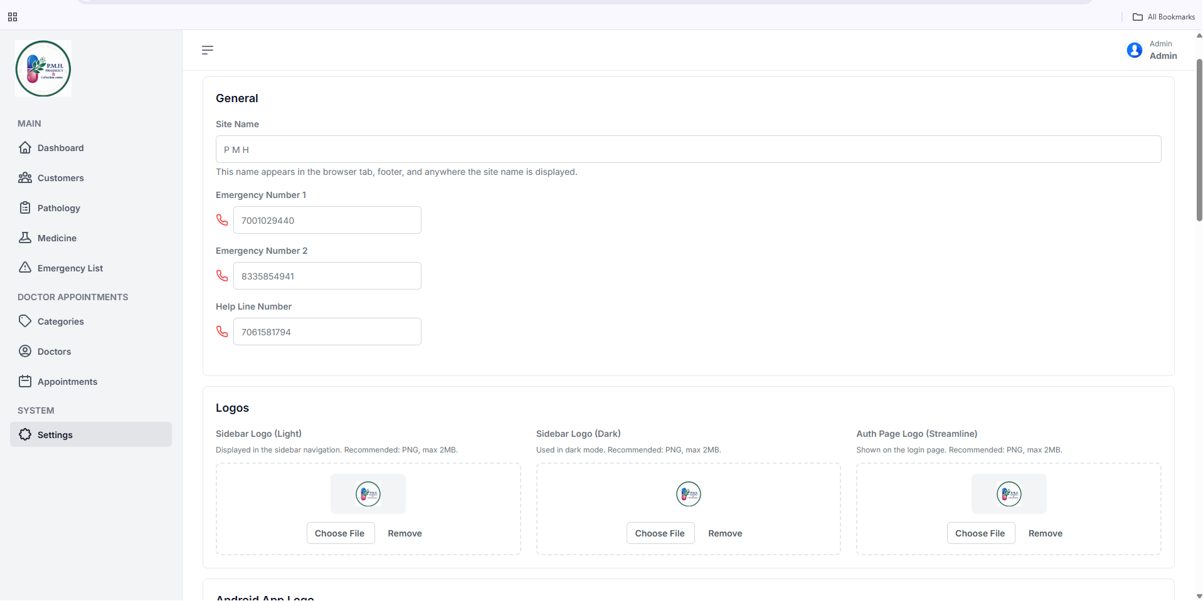This screenshot has width=1203, height=601.
Task: Click the Pathology clipboard icon
Action: click(x=25, y=207)
